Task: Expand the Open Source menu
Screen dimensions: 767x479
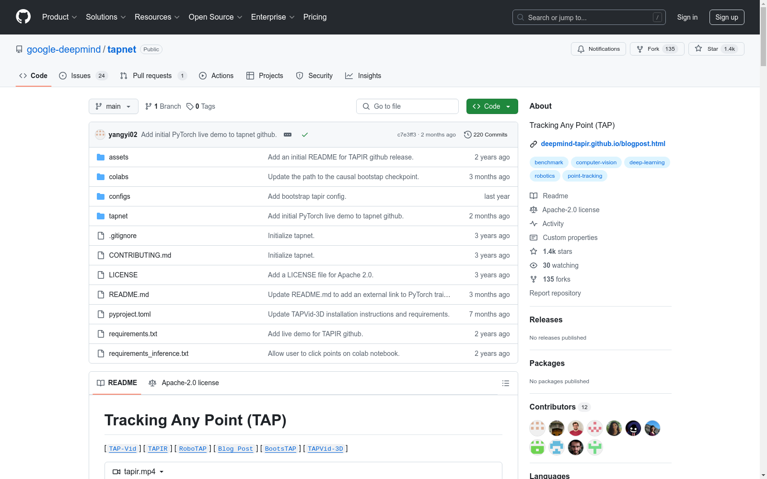Action: pyautogui.click(x=216, y=17)
